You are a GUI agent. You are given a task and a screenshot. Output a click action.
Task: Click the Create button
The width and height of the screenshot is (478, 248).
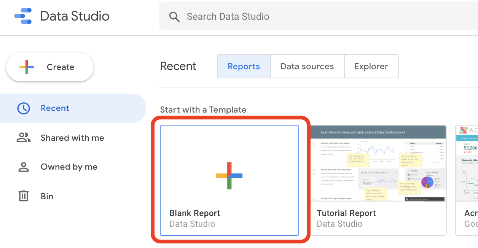[x=50, y=67]
